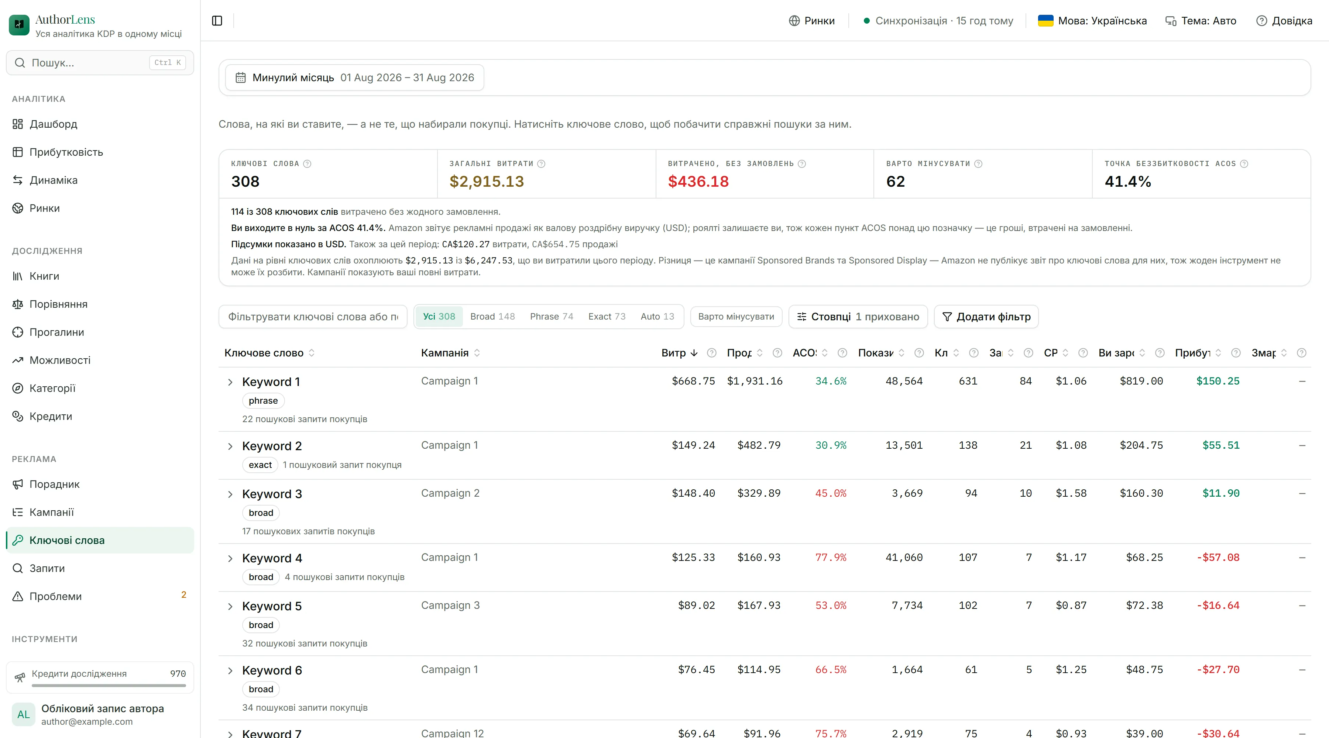Open the Минулий місяць date range picker

coord(354,77)
